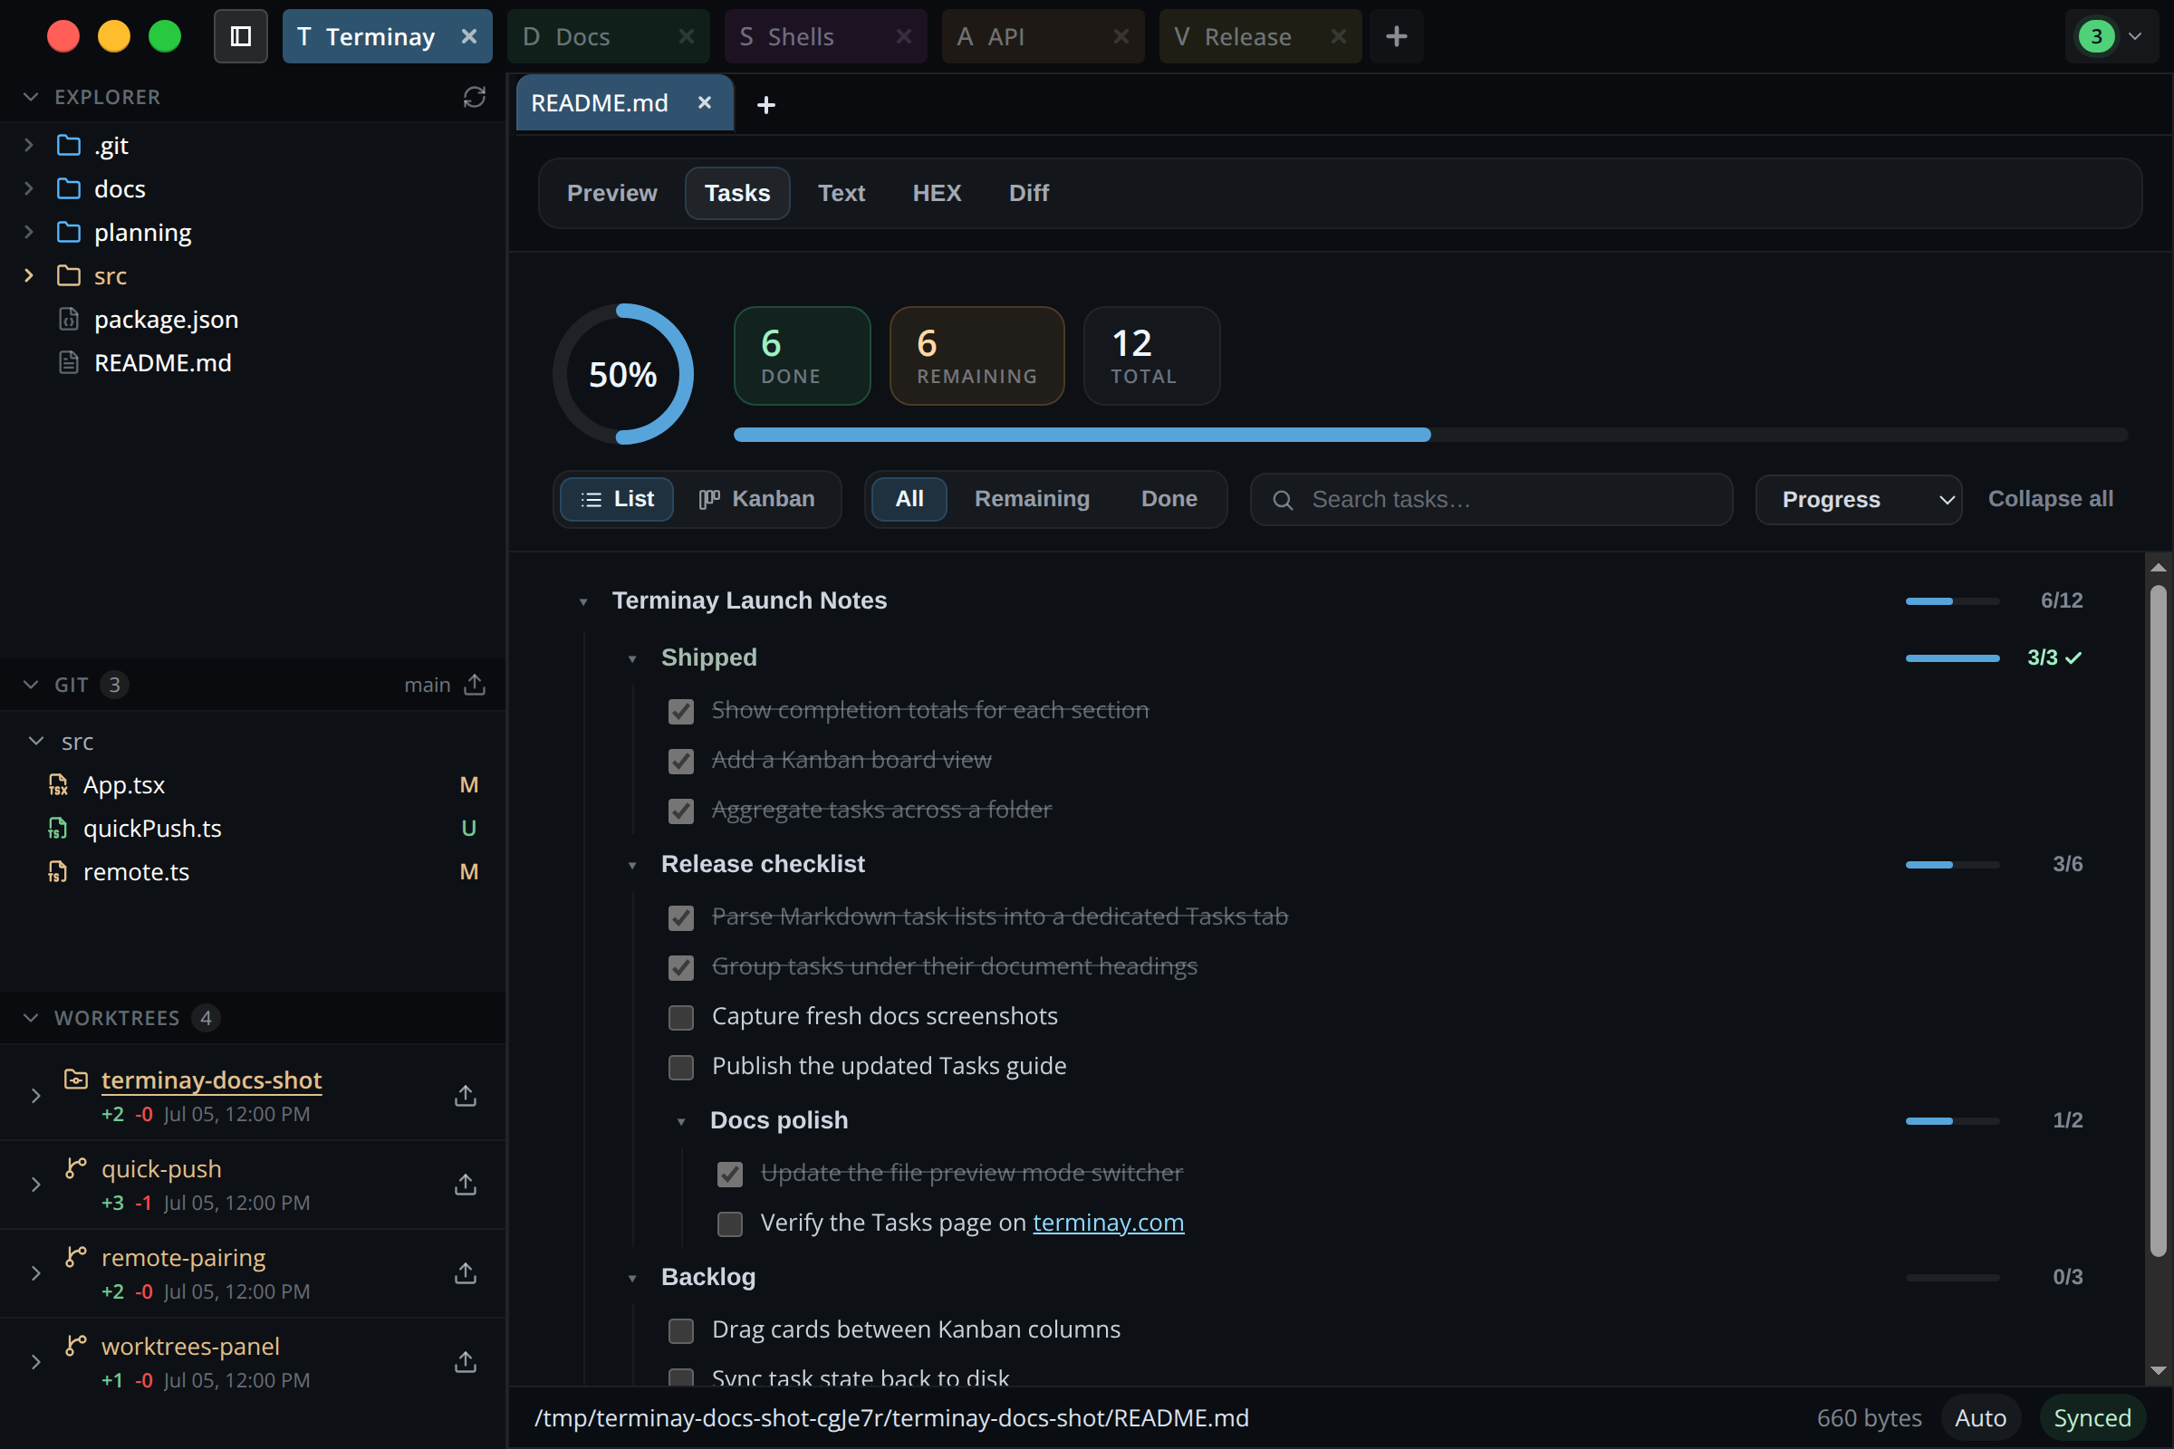Click Collapse all
Screen dimensions: 2174x1449
coord(2050,499)
